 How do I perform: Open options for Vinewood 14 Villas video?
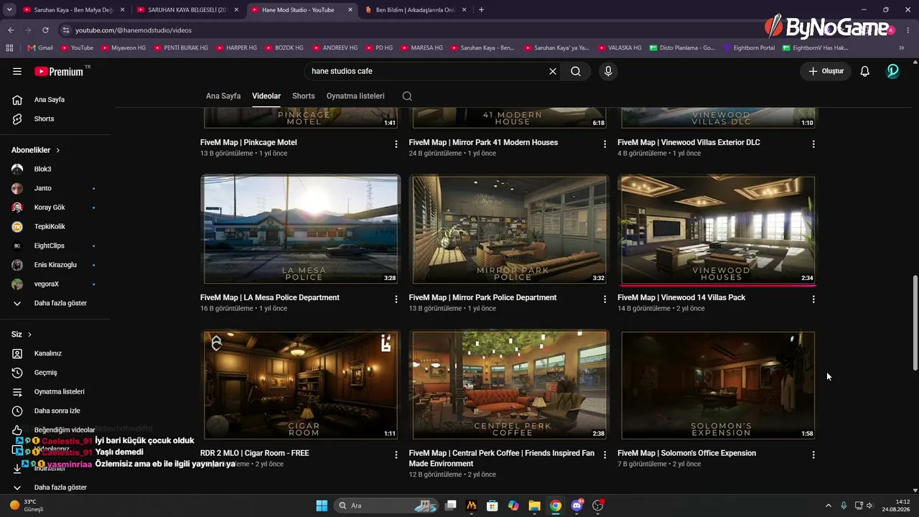pos(813,299)
